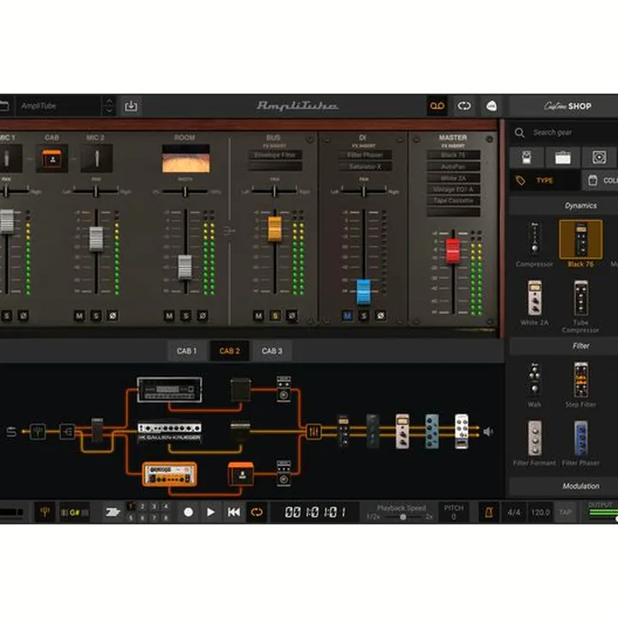This screenshot has height=618, width=618.
Task: Select the MIC 2 microphone image
Action: coord(96,159)
